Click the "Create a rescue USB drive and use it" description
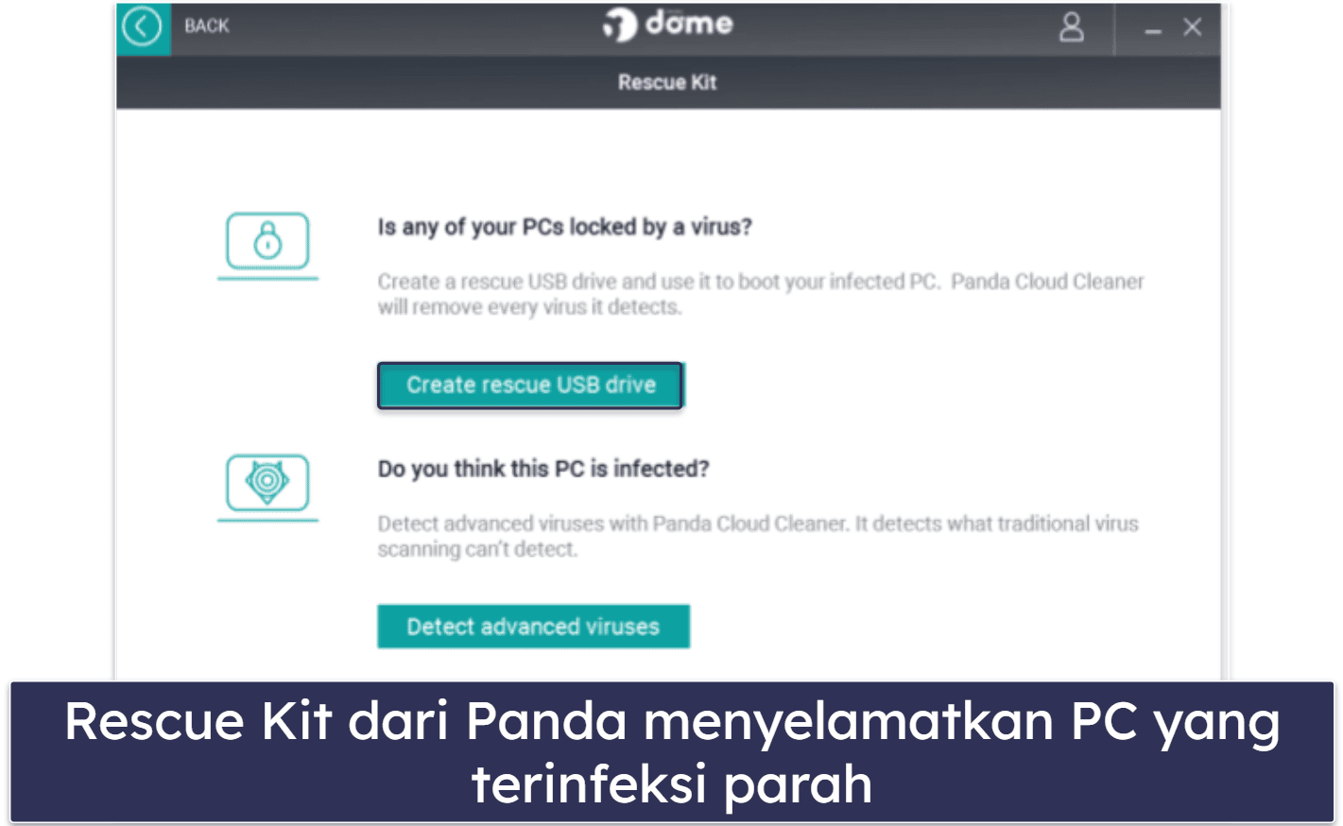Screen dimensions: 1343x826 point(761,294)
